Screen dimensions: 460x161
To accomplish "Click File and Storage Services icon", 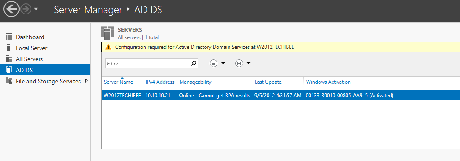I will pyautogui.click(x=9, y=81).
